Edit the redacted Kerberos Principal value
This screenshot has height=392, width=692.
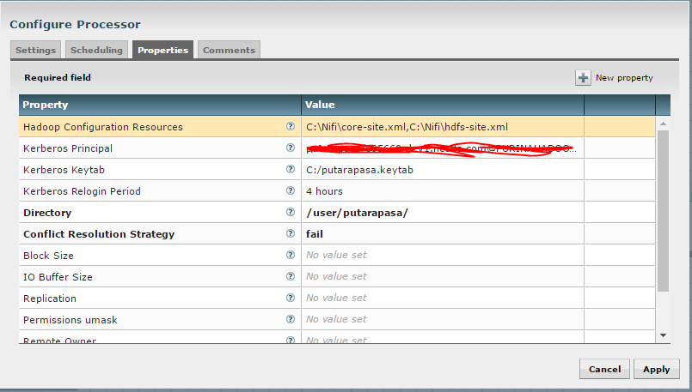(x=443, y=148)
